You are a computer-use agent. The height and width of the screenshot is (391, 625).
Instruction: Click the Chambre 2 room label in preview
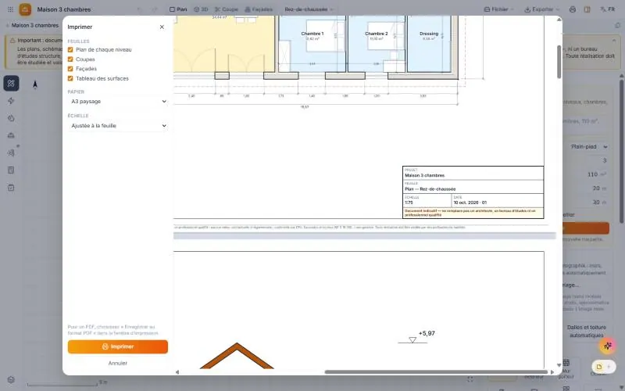coord(377,34)
